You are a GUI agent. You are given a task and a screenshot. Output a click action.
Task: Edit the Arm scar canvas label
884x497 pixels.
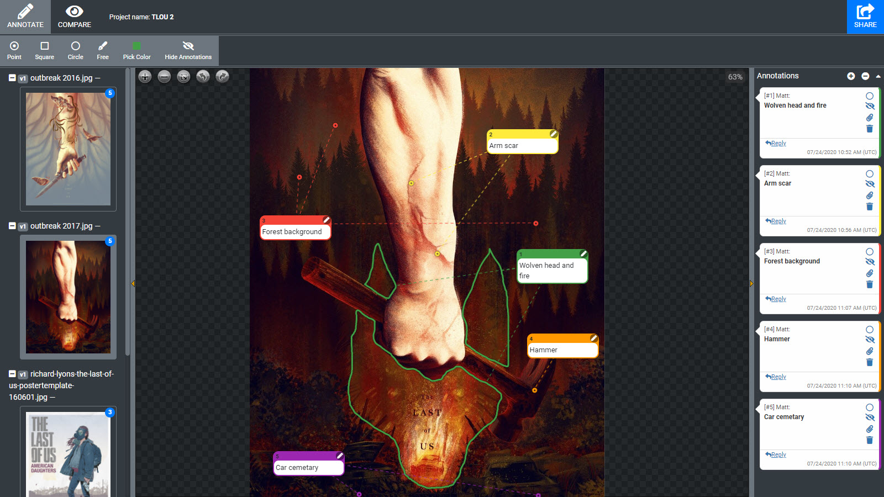pos(553,134)
